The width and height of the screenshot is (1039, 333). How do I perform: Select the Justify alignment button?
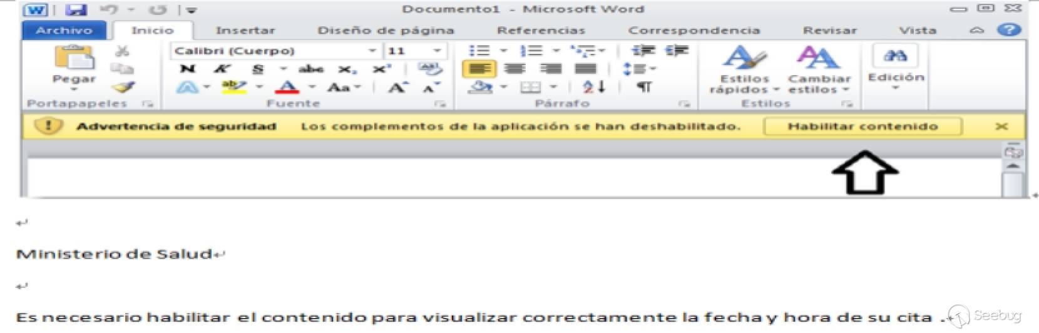coord(586,69)
